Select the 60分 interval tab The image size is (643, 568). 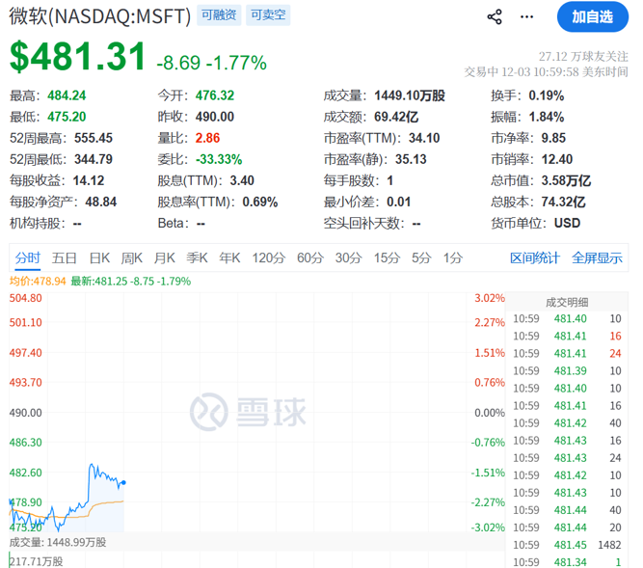pyautogui.click(x=310, y=257)
